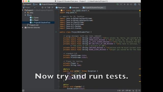Open the Project Structure icon
This screenshot has height=92, width=163.
point(135,4)
